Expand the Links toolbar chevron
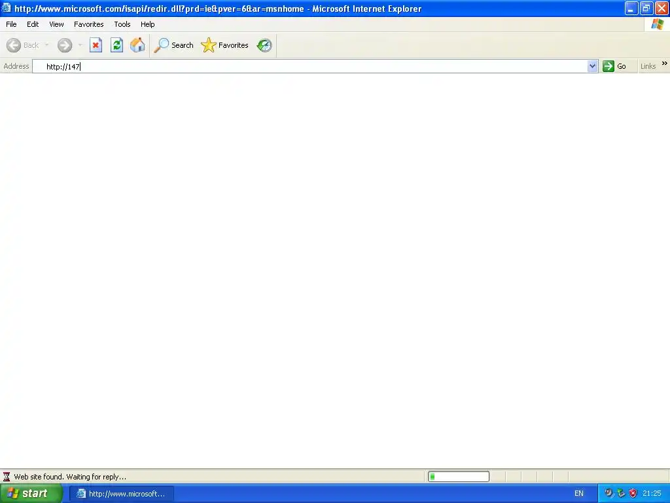Viewport: 670px width, 503px height. (x=665, y=64)
